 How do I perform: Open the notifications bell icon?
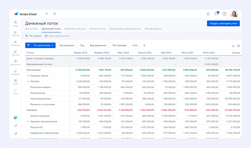[208, 14]
